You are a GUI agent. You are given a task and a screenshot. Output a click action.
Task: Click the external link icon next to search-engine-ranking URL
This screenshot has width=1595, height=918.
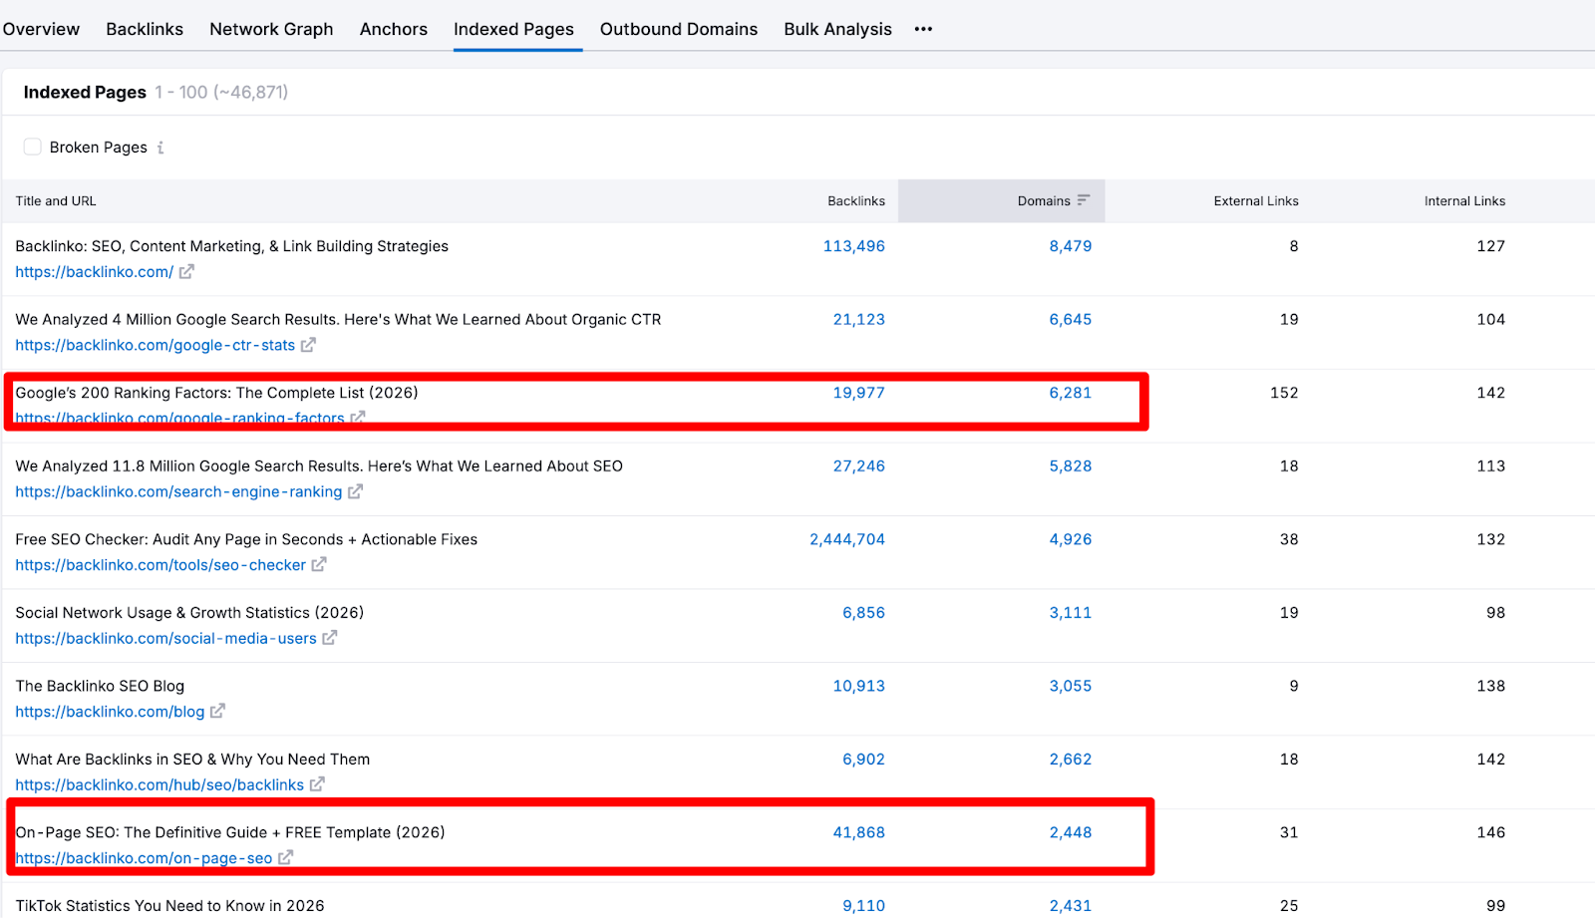tap(355, 491)
